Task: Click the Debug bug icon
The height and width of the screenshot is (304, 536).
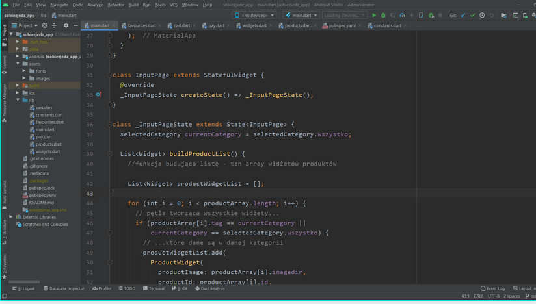Action: 383,15
